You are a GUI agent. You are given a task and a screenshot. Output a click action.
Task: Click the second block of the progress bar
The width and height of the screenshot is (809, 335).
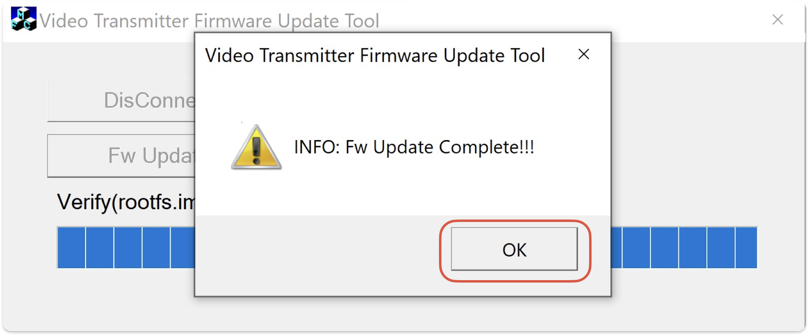tap(100, 248)
